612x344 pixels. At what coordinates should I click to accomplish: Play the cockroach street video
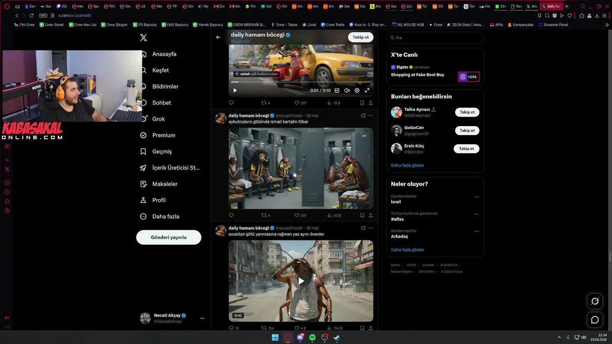tap(301, 281)
